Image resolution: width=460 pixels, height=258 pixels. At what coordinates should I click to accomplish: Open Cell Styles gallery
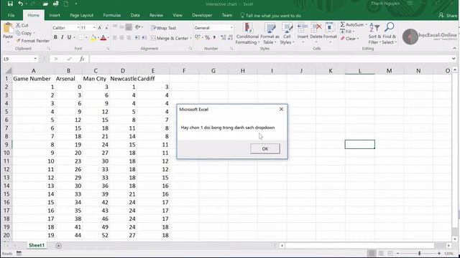pos(287,34)
